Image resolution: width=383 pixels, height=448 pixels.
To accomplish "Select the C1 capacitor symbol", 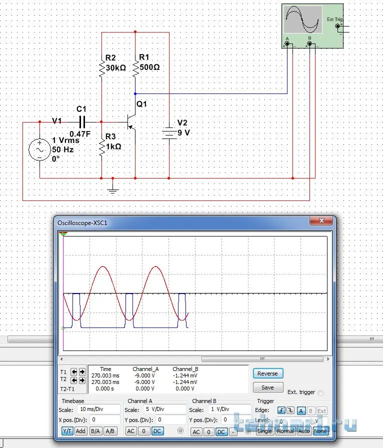I will coord(82,121).
